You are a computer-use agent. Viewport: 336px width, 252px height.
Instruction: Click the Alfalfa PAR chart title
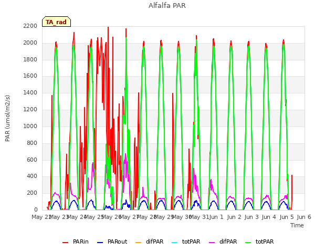click(x=167, y=6)
